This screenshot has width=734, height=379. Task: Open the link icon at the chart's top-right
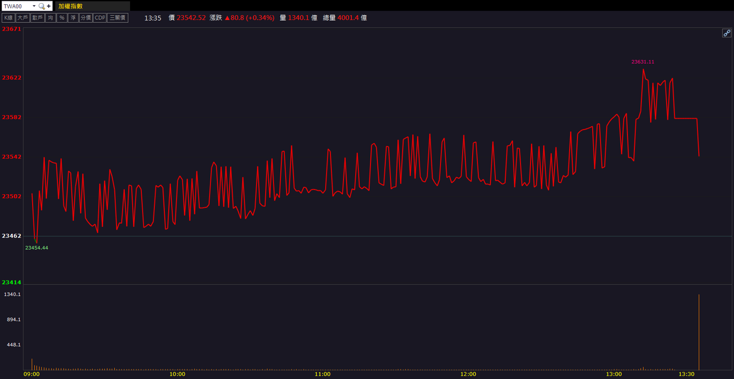727,33
